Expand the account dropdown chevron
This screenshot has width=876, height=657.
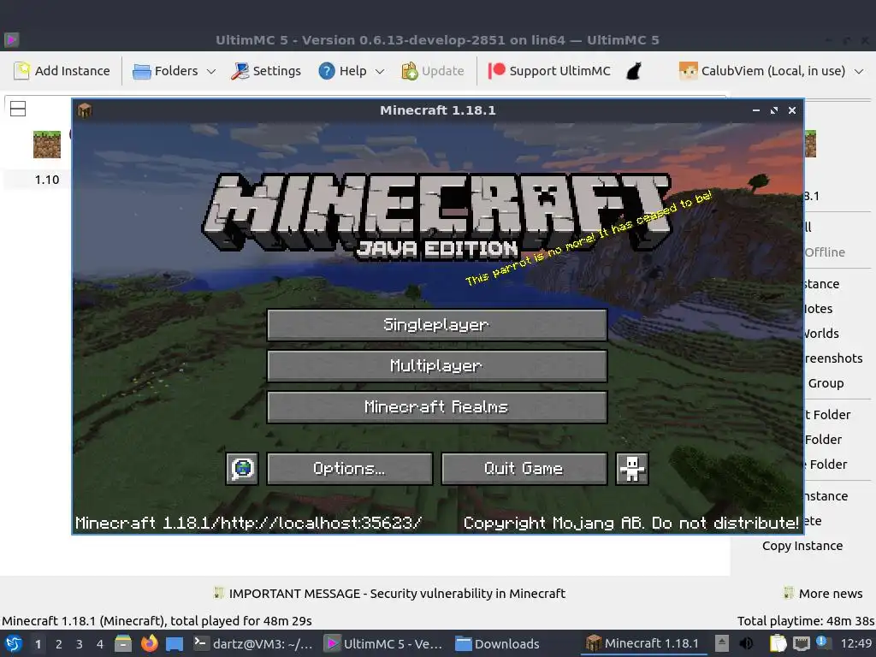(x=859, y=72)
